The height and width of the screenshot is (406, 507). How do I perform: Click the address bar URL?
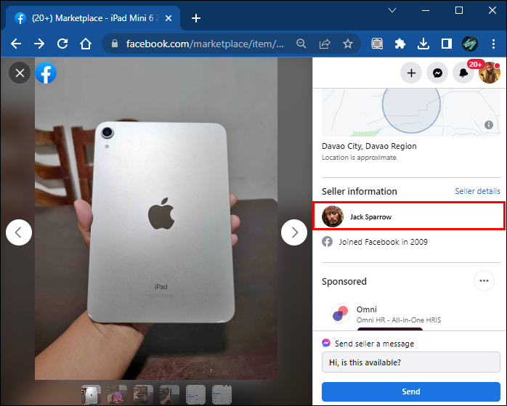tap(205, 44)
